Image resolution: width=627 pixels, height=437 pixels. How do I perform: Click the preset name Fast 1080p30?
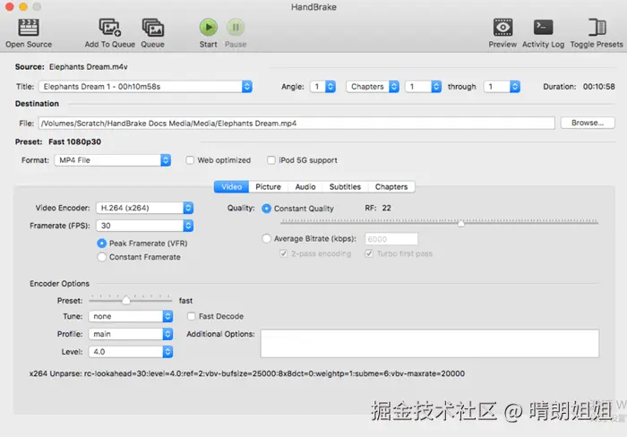(x=74, y=141)
